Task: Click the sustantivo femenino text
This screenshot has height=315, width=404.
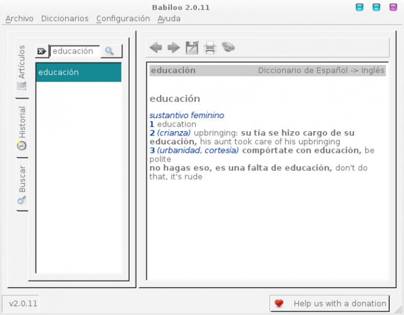Action: (x=187, y=115)
